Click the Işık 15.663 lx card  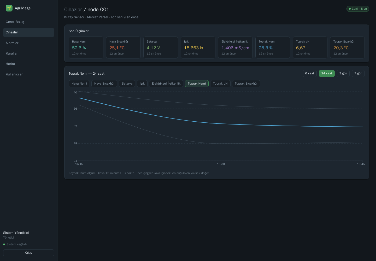[198, 48]
